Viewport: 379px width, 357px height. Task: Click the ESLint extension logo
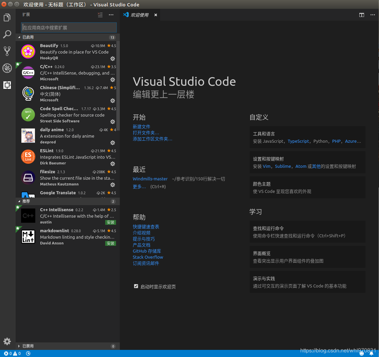tap(28, 157)
